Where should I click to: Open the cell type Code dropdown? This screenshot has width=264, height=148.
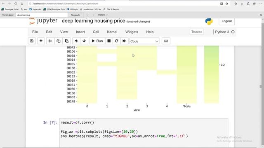144,41
